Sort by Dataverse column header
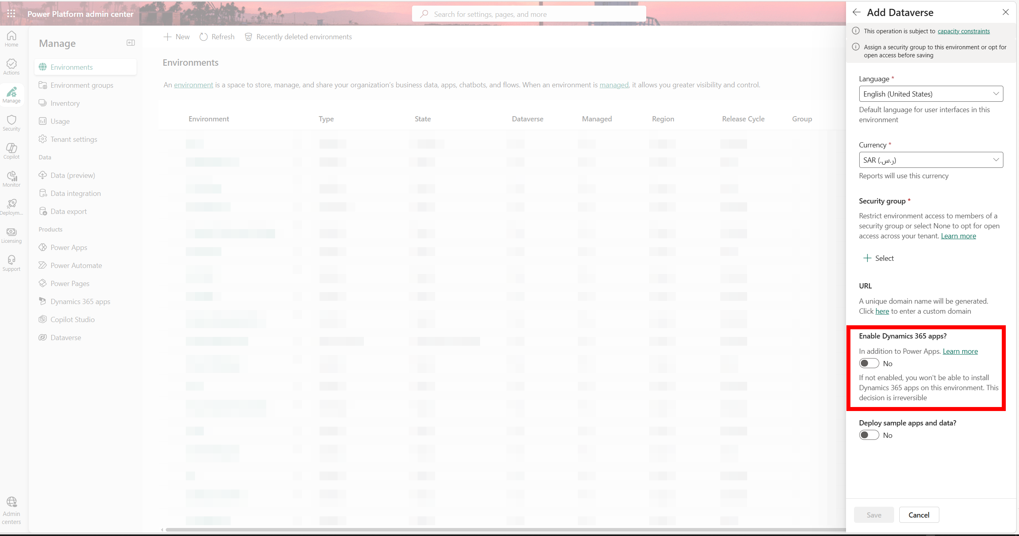 [x=527, y=119]
